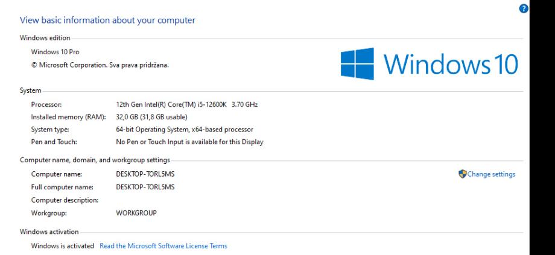Click the 'No Pen or Touch Input' text
Screen dimensions: 555x255
[x=189, y=142]
